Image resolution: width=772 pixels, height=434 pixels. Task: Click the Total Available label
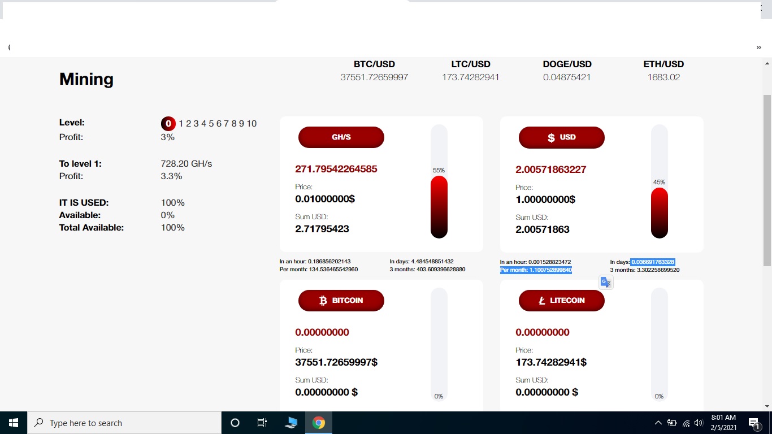(92, 228)
